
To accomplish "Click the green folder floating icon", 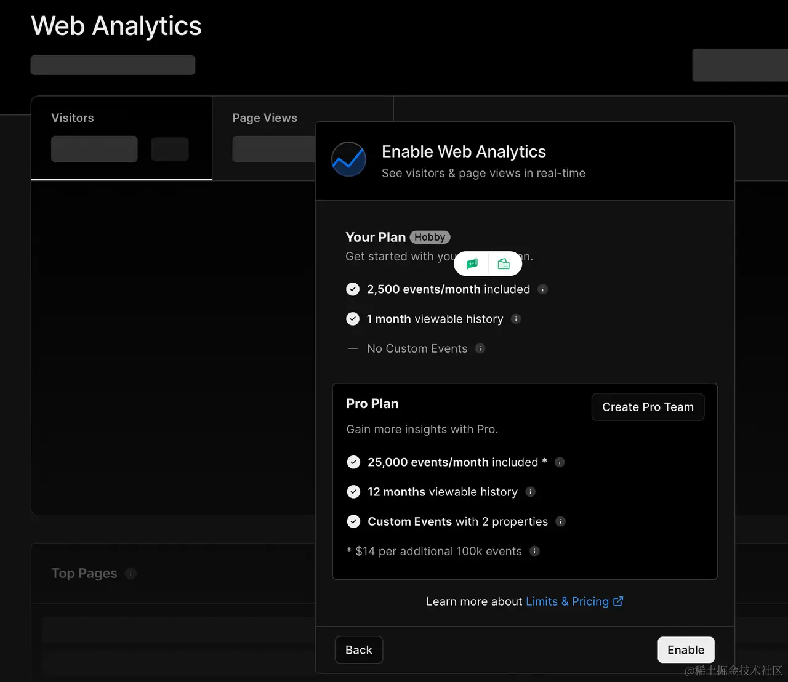I will [x=504, y=264].
